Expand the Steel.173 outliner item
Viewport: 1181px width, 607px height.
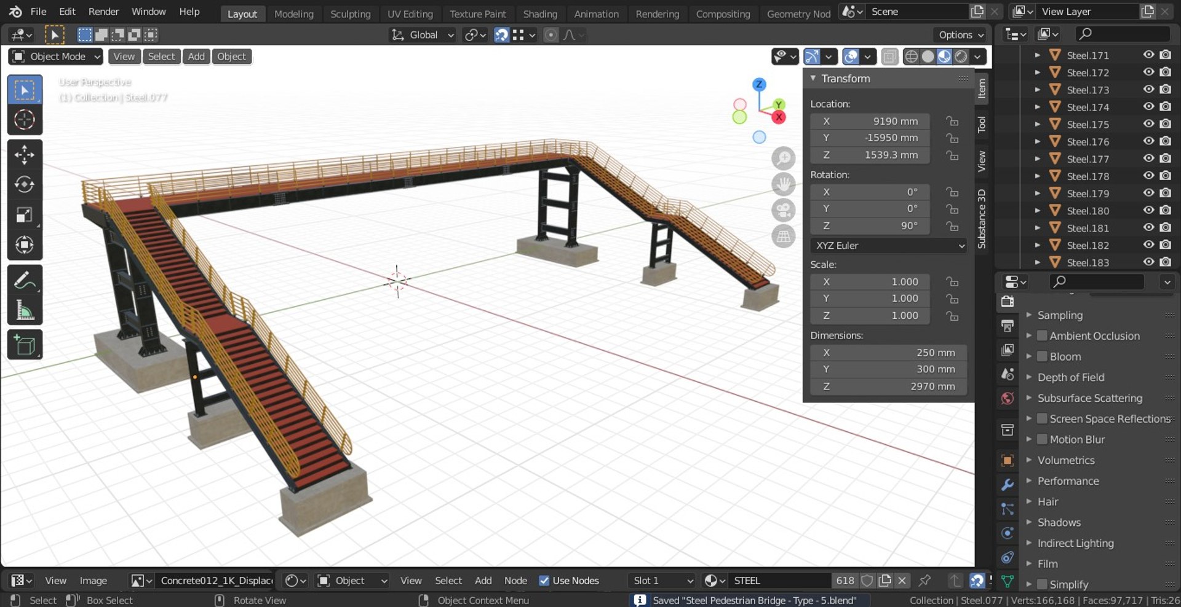click(1037, 90)
